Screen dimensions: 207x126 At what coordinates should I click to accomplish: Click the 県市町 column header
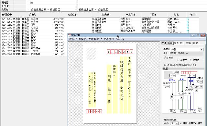click(33, 15)
